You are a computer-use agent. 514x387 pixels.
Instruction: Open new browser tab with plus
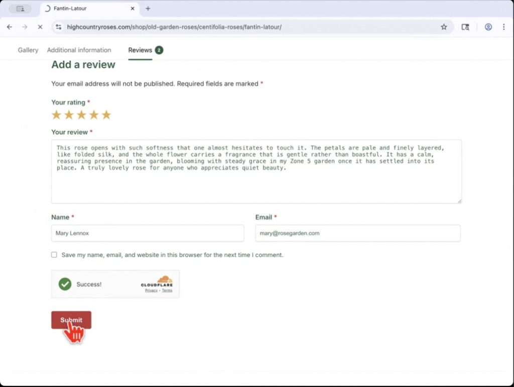148,9
